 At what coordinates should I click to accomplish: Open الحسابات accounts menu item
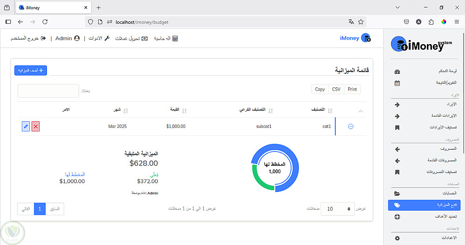pyautogui.click(x=449, y=193)
